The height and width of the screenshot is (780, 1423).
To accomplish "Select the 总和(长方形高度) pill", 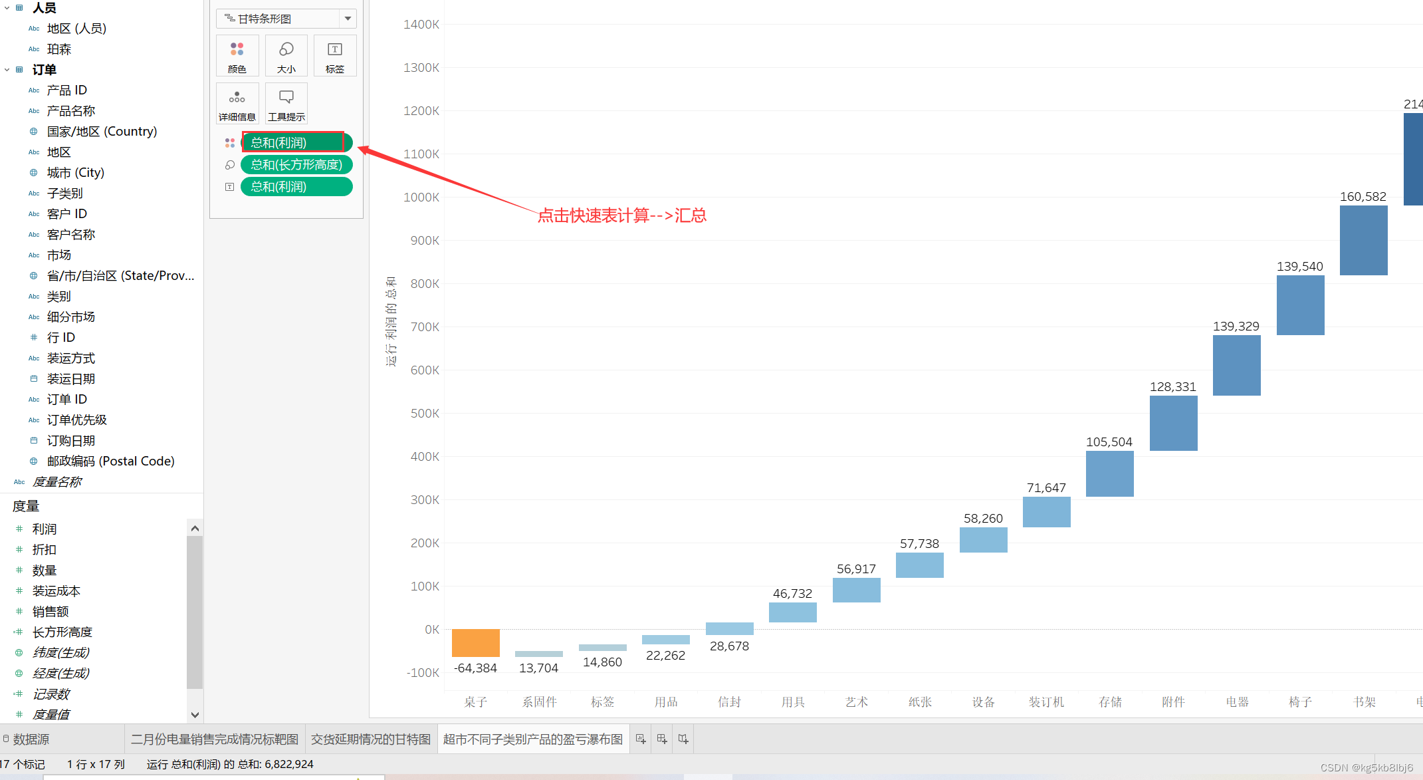I will click(x=296, y=165).
